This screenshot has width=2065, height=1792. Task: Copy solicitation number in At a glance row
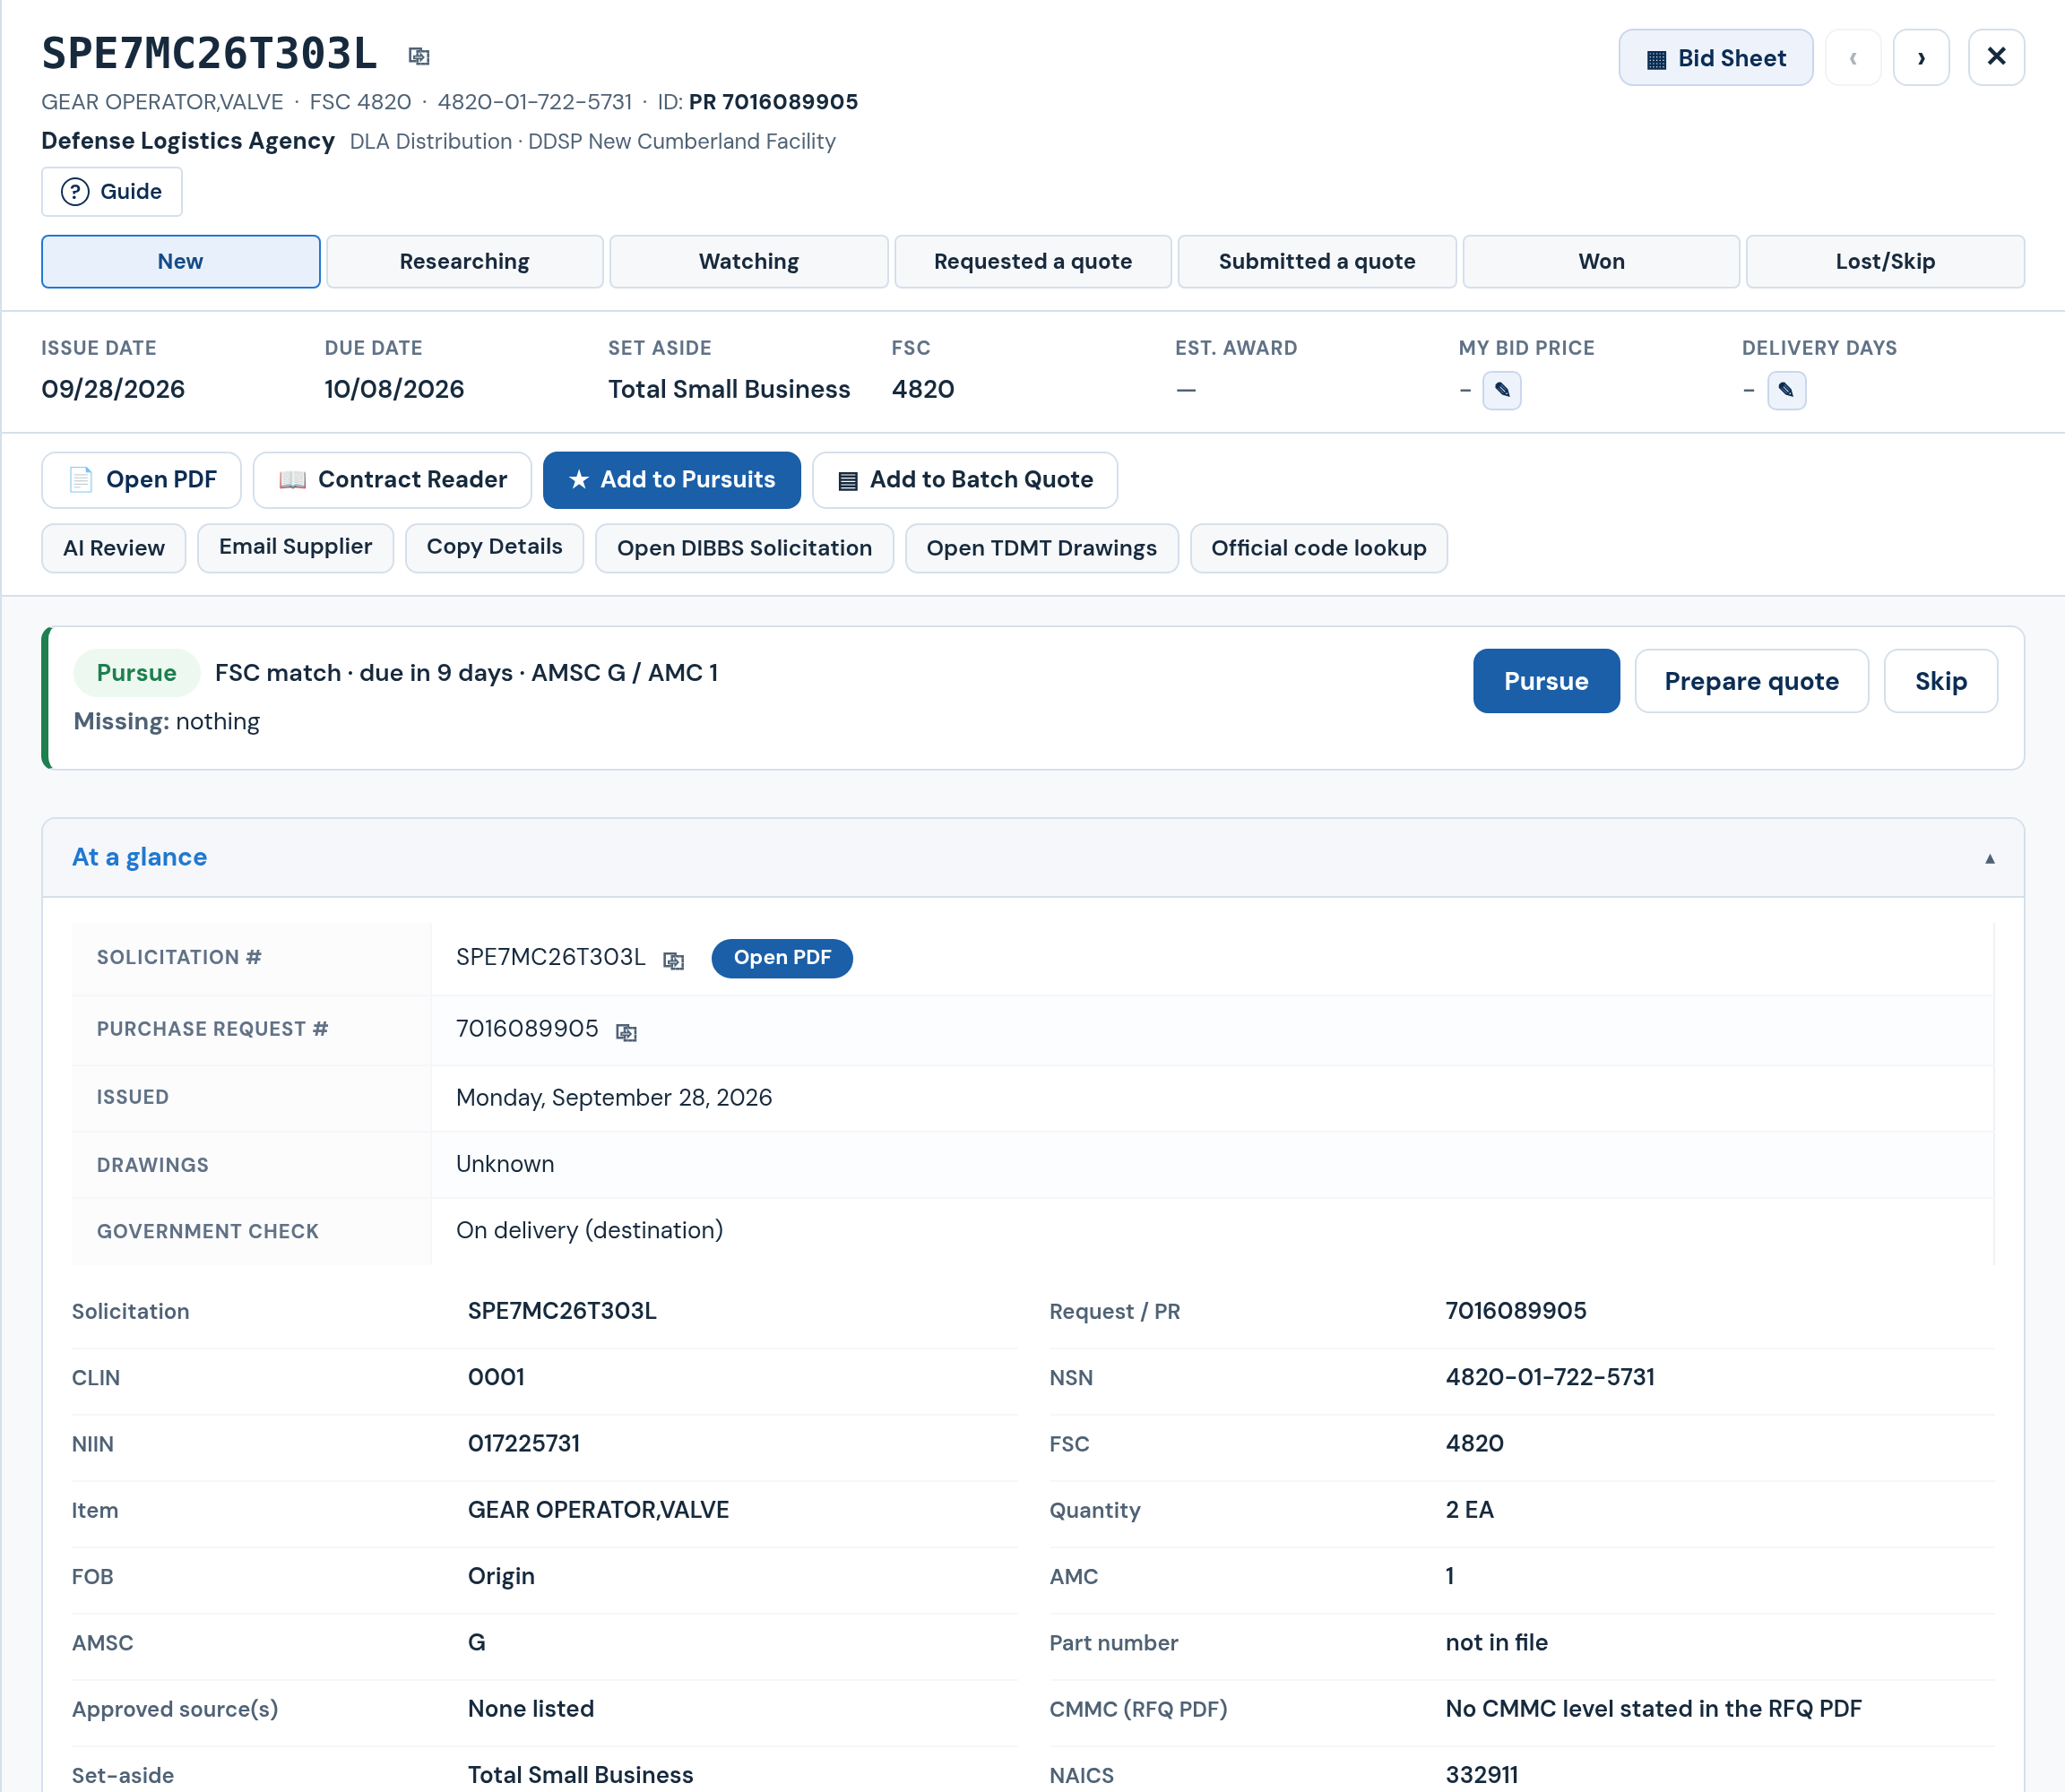coord(673,960)
